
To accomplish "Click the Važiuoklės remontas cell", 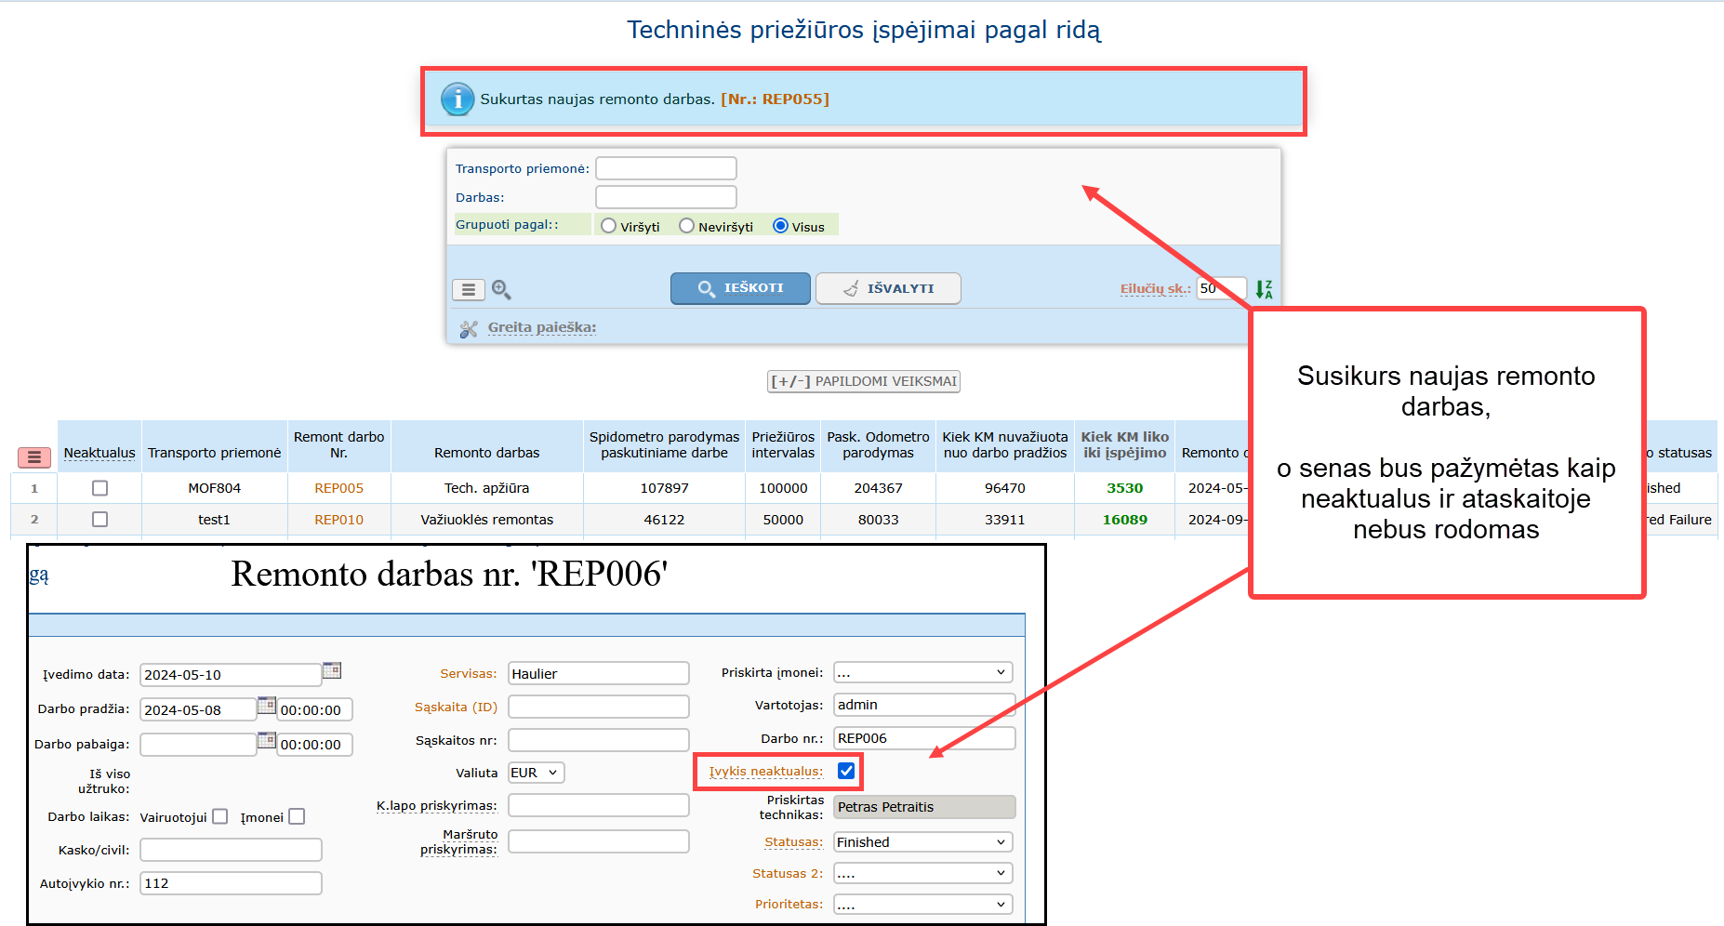I will tap(486, 520).
